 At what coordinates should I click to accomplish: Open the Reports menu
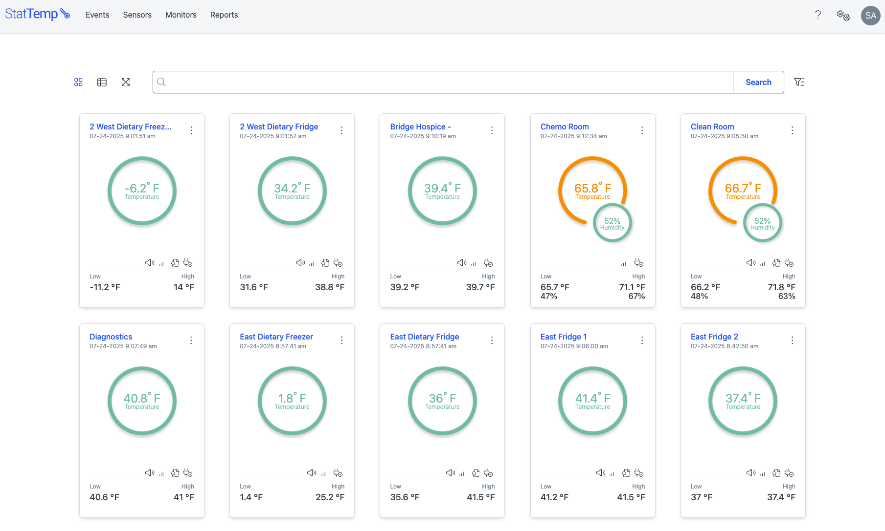point(224,15)
